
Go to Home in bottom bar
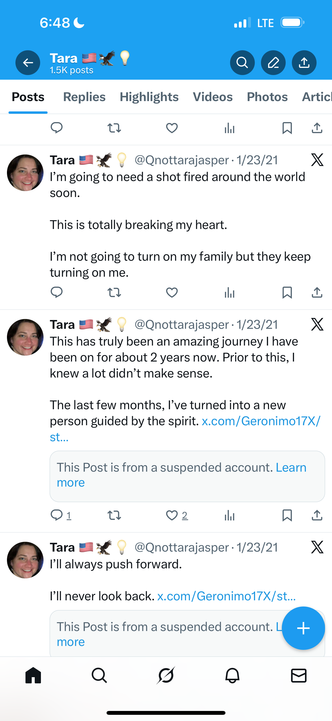33,676
